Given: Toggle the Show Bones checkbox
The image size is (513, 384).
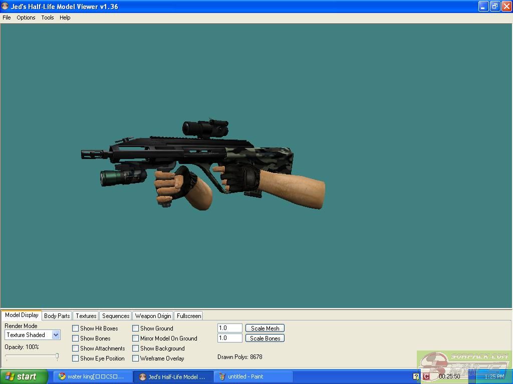Looking at the screenshot, I should click(76, 338).
